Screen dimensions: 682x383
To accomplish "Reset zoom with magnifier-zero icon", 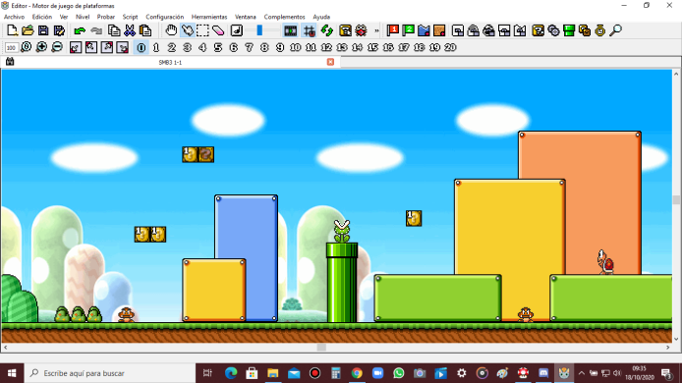I will pyautogui.click(x=27, y=47).
